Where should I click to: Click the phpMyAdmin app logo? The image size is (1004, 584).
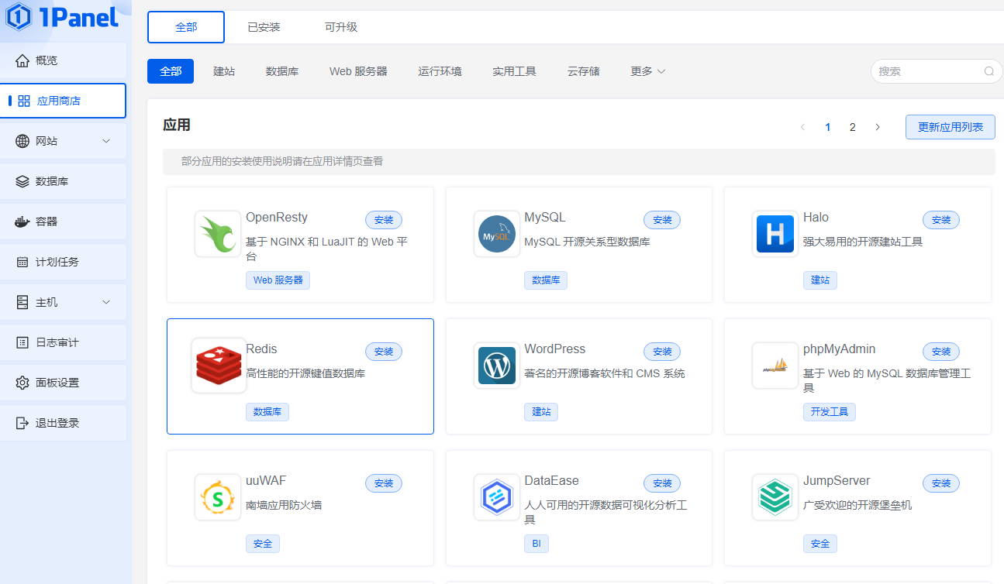pyautogui.click(x=775, y=366)
